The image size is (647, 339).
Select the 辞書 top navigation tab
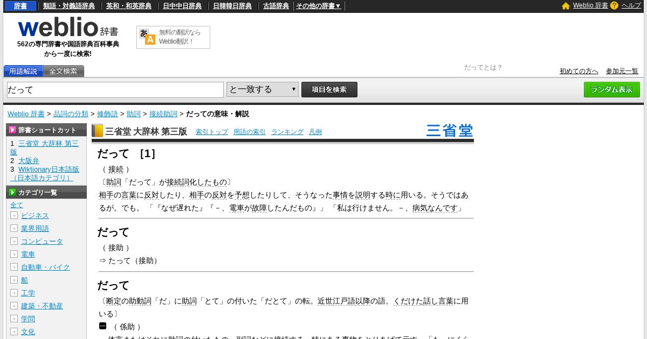pos(20,6)
